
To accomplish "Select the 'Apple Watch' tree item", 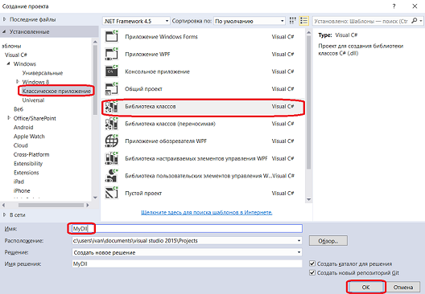I will point(29,137).
